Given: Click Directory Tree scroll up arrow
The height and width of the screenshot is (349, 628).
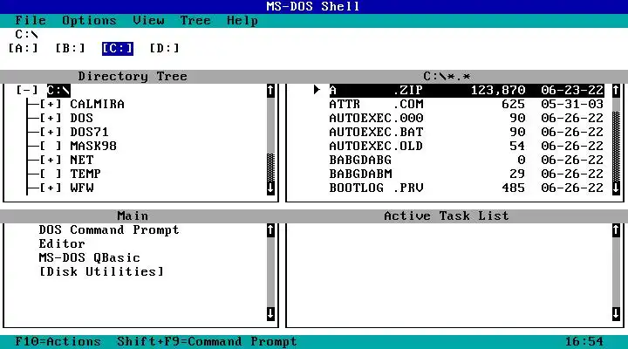Looking at the screenshot, I should click(270, 91).
